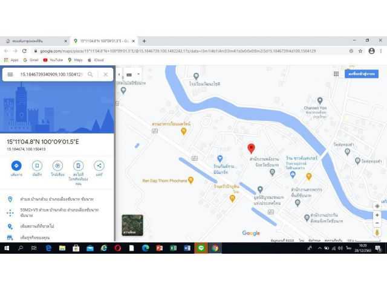Click the 15°11'04.8"N 100°09'01.5"E heading
387x290 pixels.
click(x=43, y=142)
